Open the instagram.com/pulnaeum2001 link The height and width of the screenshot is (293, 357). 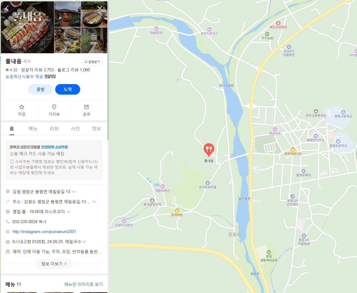[x=44, y=232]
